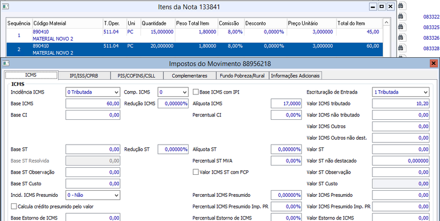Open the PIS/COFINS/CSLL tab

coord(136,75)
